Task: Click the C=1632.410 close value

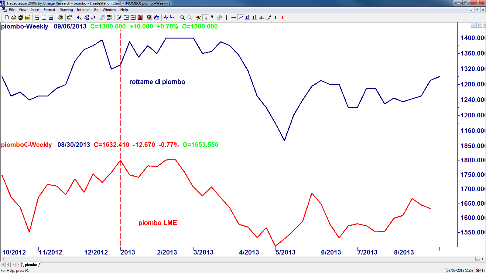Action: 111,145
